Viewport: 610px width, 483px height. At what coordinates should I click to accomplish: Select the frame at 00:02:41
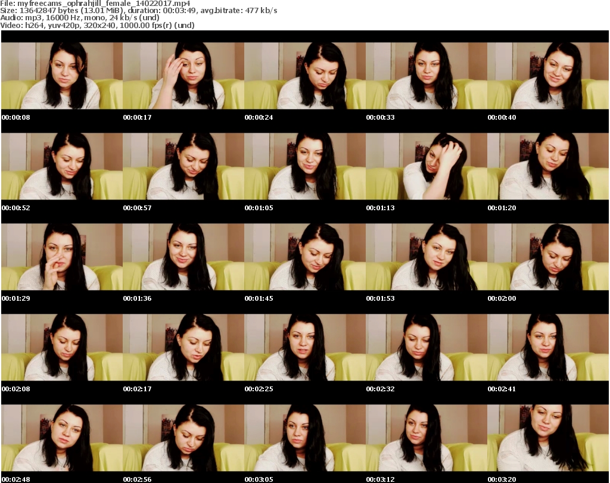click(x=548, y=347)
